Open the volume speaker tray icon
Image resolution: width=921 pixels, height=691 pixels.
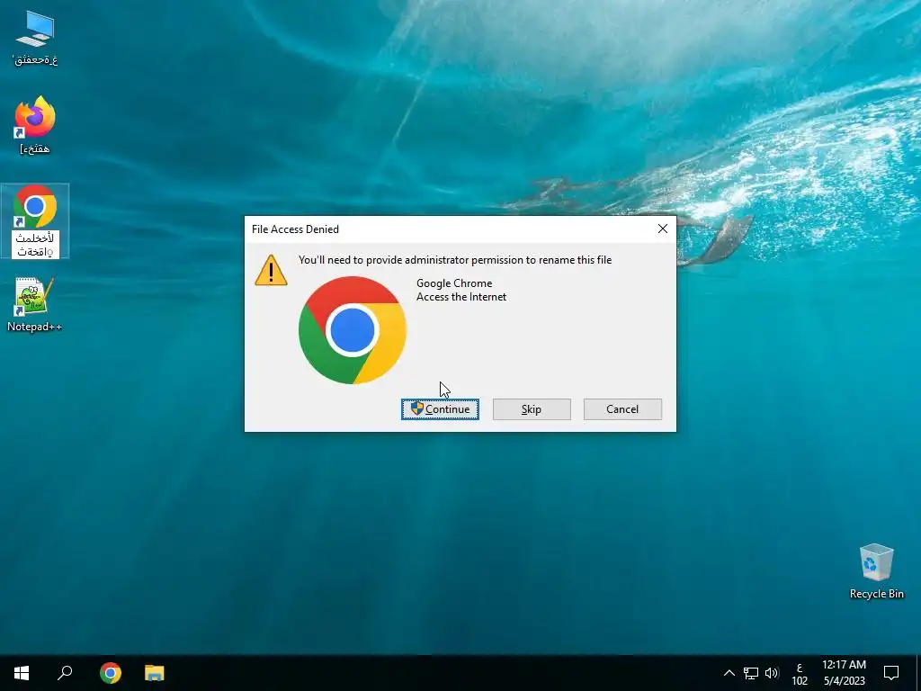[x=772, y=673]
